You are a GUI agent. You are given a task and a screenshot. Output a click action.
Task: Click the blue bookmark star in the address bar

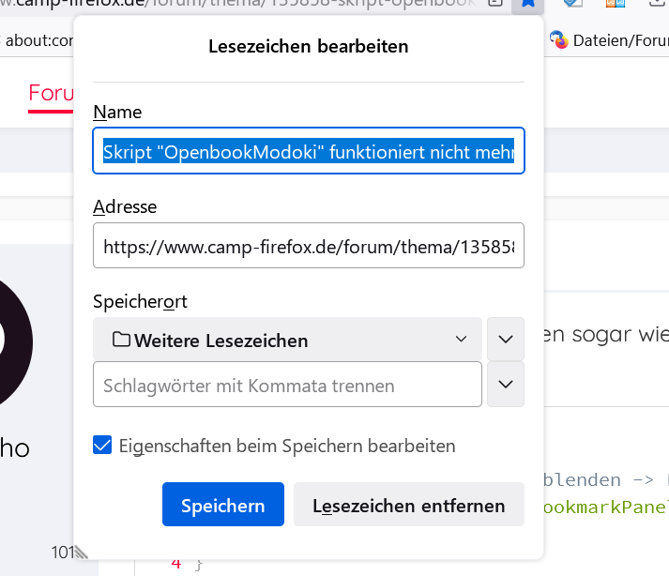[528, 4]
